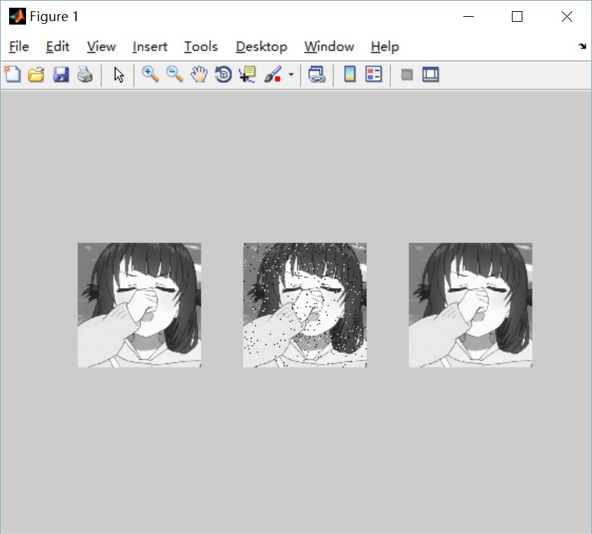Screen dimensions: 592x534
Task: Open a file with the folder icon
Action: click(x=37, y=74)
